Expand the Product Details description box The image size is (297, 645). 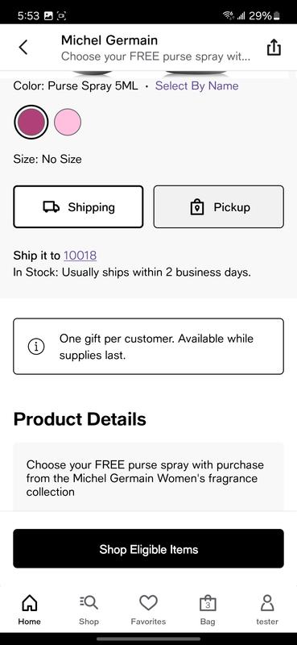tap(148, 477)
